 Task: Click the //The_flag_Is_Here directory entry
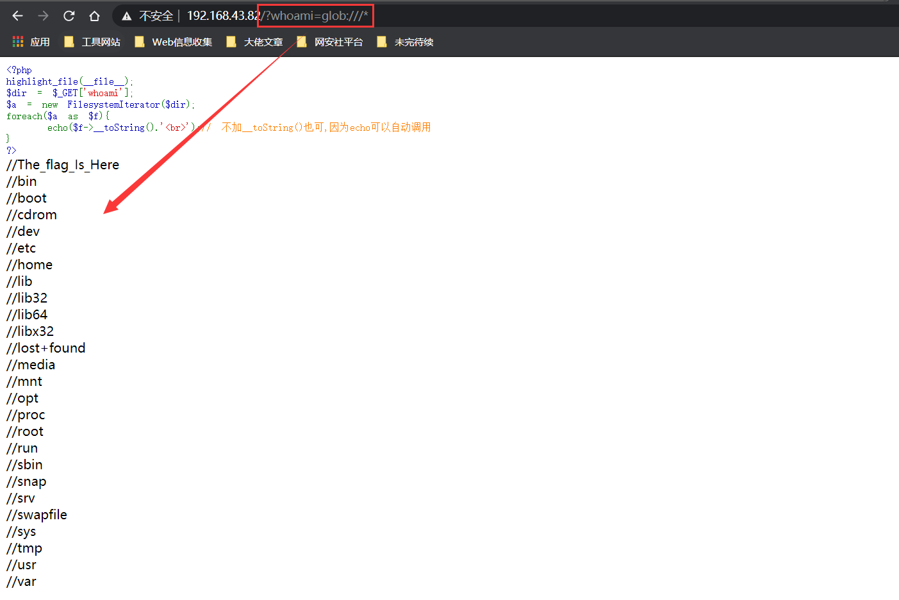[63, 165]
